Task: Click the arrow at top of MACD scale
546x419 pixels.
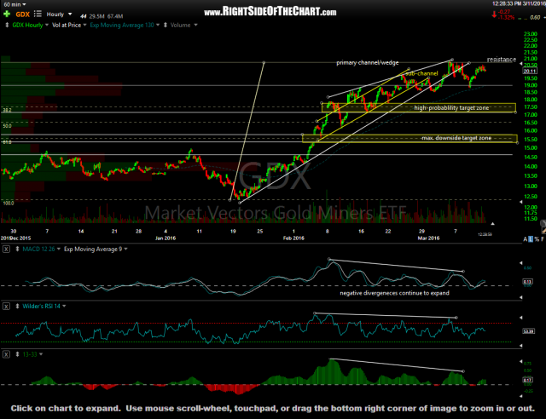Action: tap(521, 263)
